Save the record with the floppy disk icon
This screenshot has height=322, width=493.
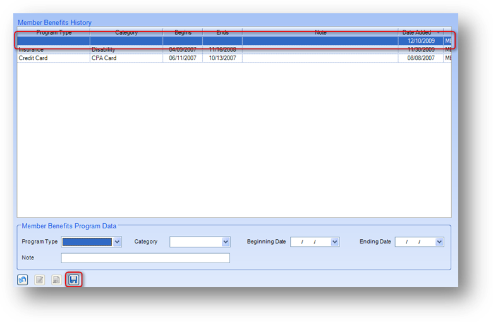coord(73,280)
